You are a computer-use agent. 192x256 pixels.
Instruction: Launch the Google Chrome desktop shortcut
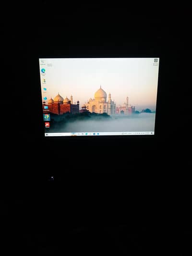click(47, 117)
